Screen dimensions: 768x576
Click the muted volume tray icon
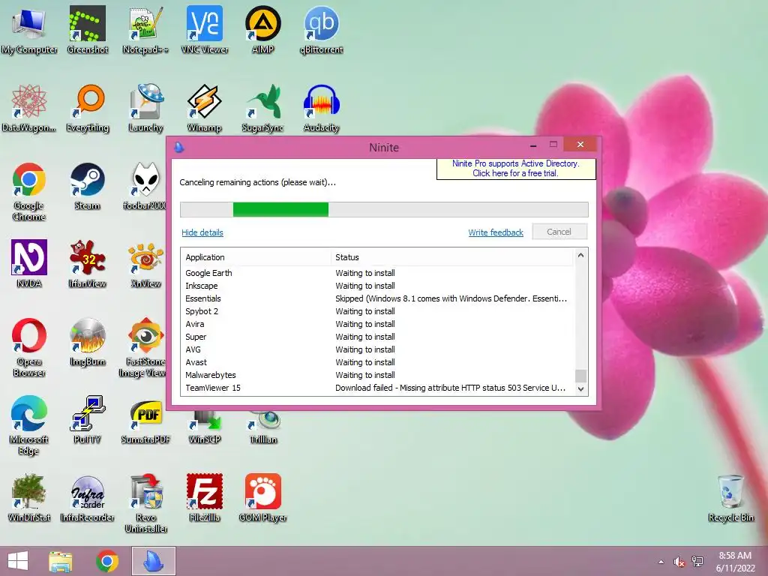(679, 562)
